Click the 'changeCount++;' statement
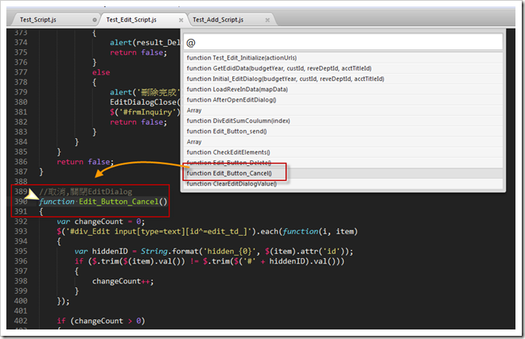 point(122,282)
